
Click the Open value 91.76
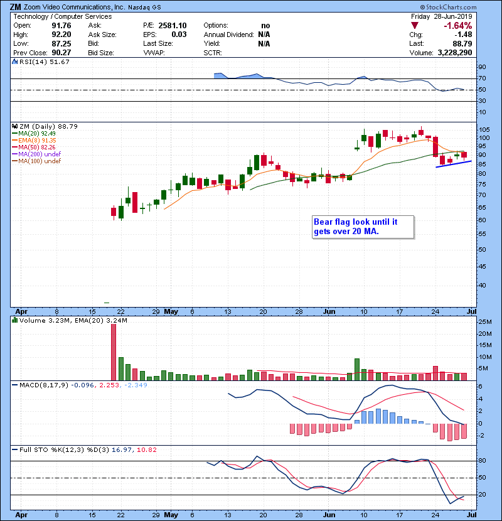point(61,26)
